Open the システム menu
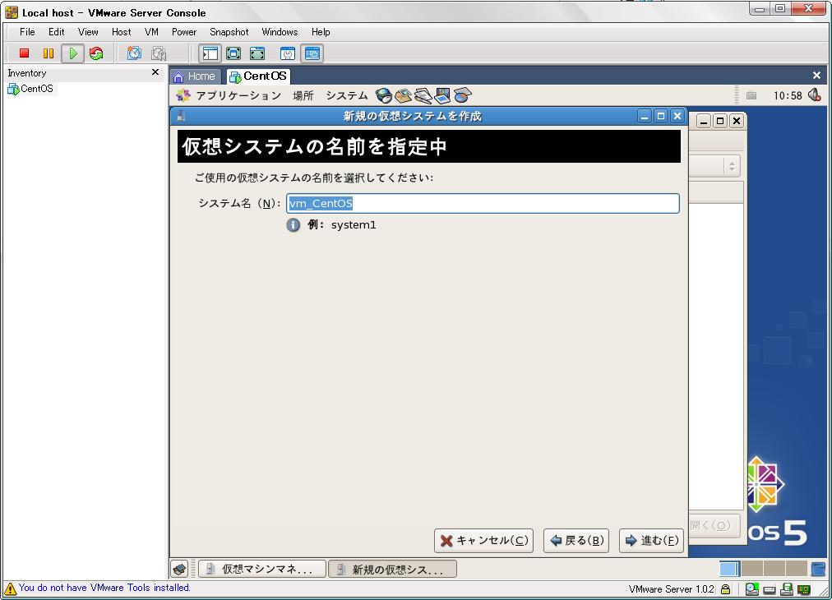Viewport: 832px width, 600px height. coord(346,95)
